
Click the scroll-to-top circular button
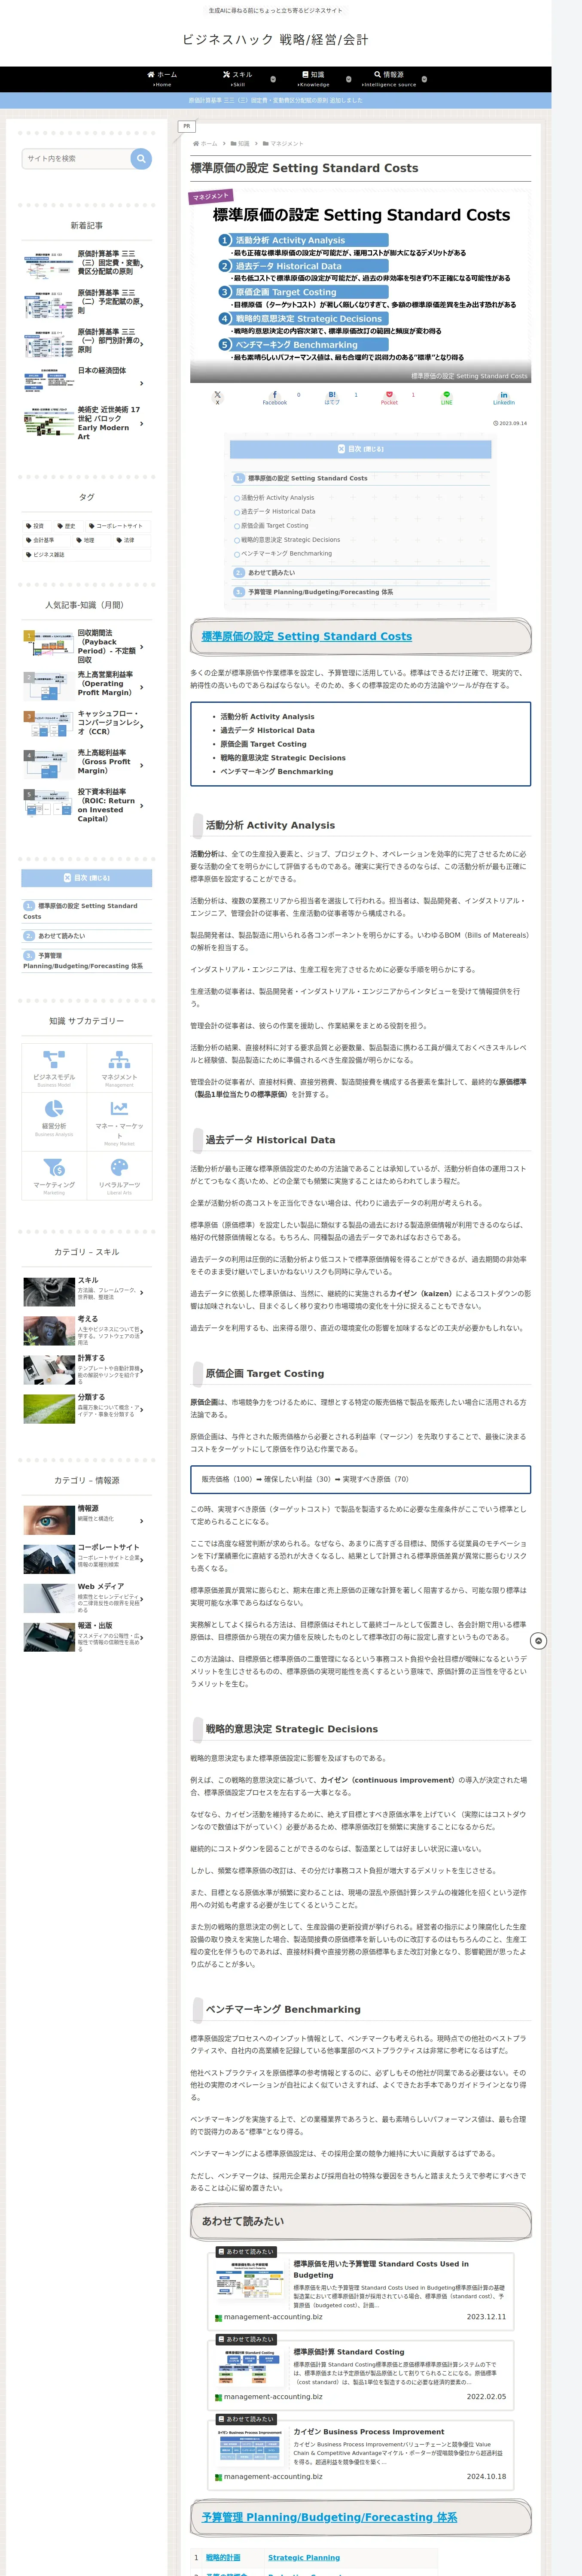539,1641
